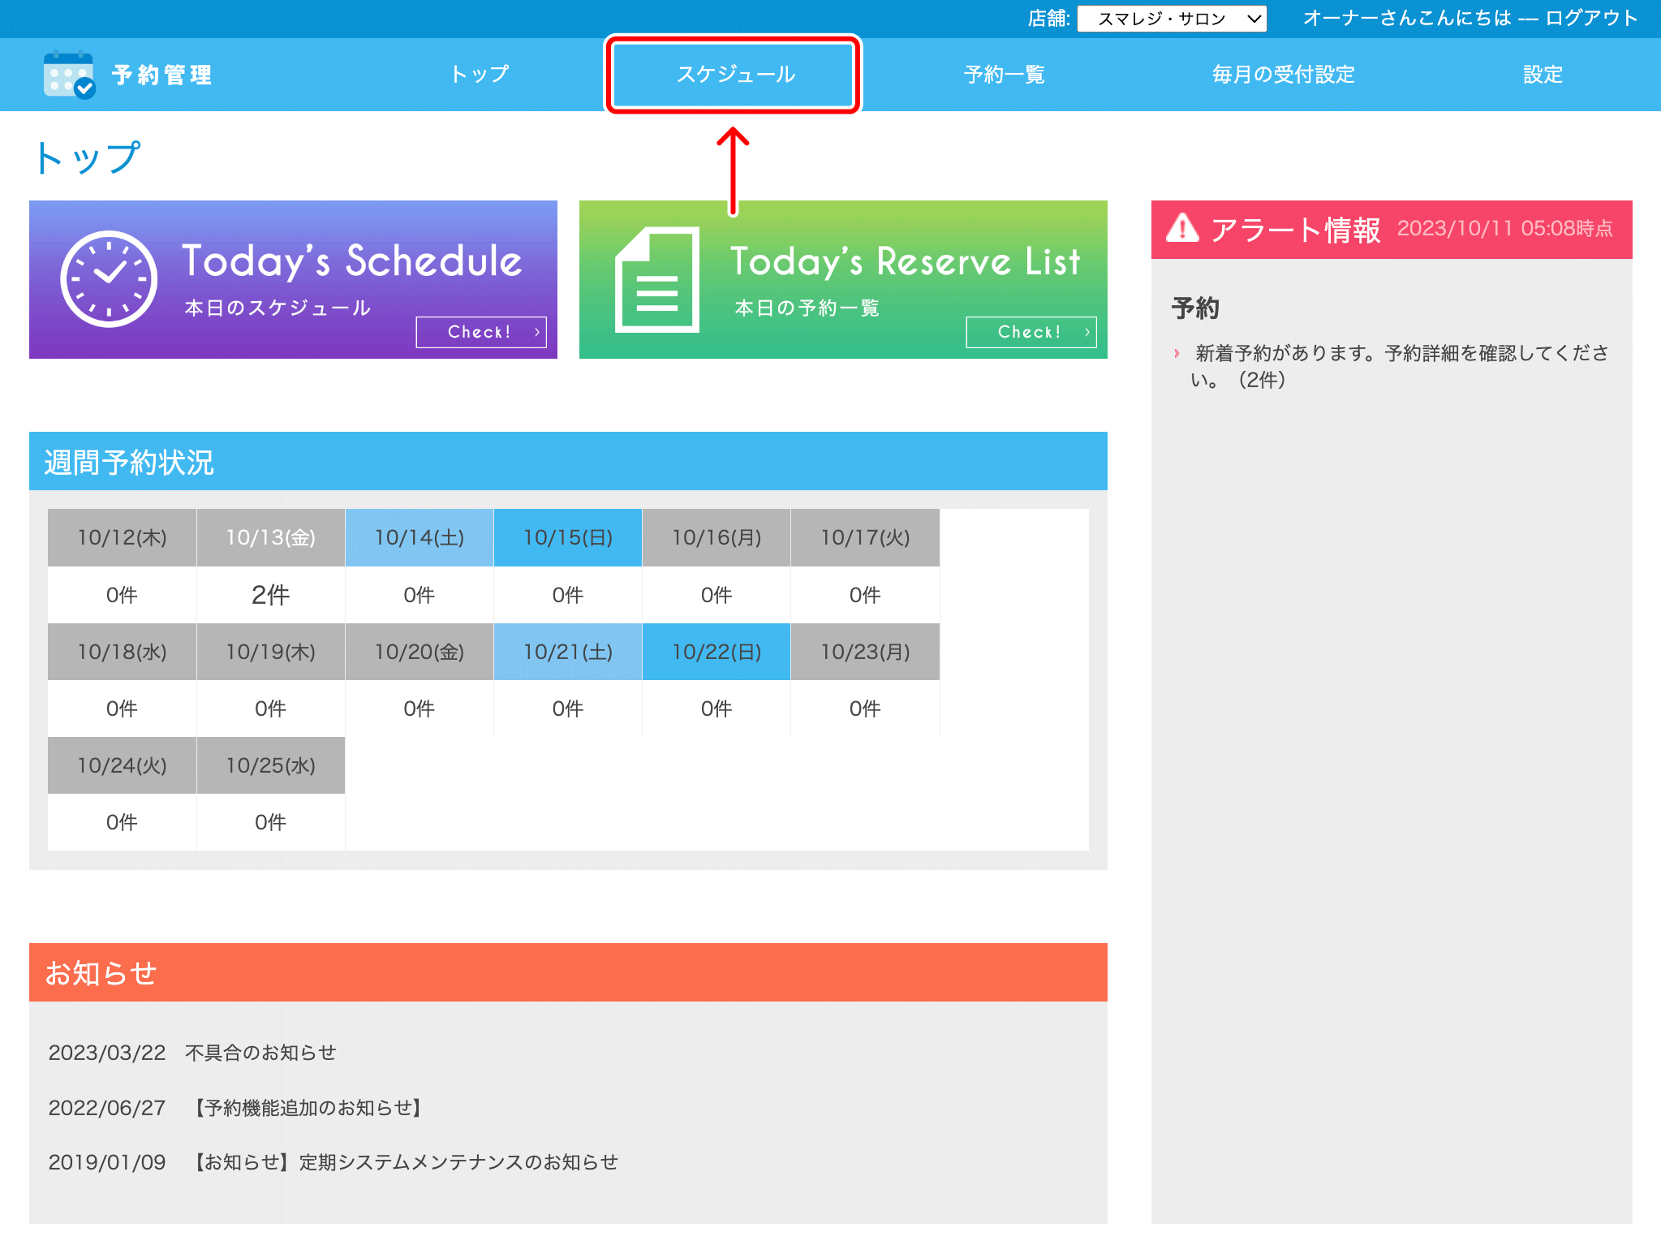Open the Today's Schedule banner

[293, 279]
